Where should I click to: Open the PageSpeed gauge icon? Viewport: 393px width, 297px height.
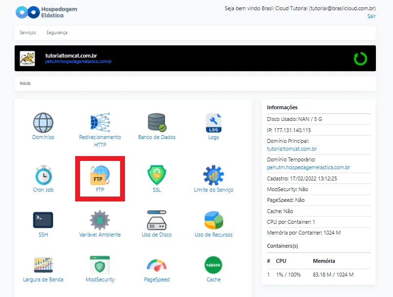click(157, 265)
